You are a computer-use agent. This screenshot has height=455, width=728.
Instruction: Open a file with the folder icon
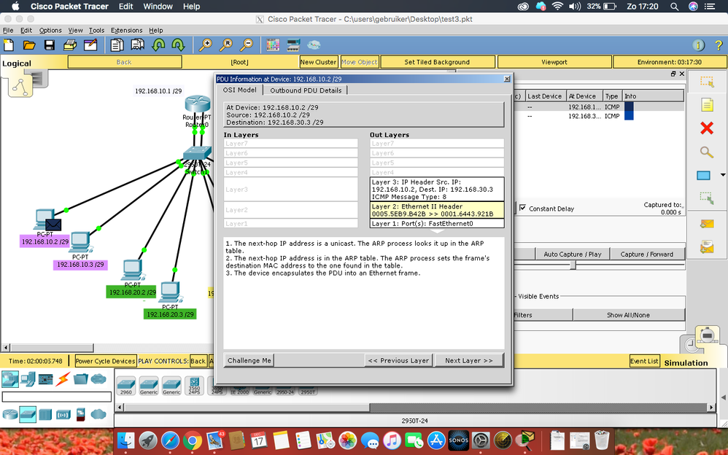point(29,45)
